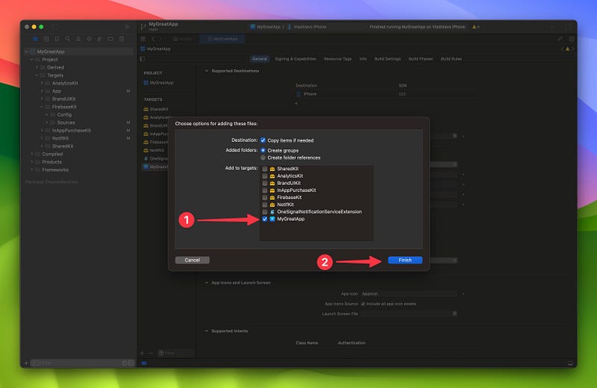Select Create folder references option
The height and width of the screenshot is (388, 597).
(x=263, y=157)
